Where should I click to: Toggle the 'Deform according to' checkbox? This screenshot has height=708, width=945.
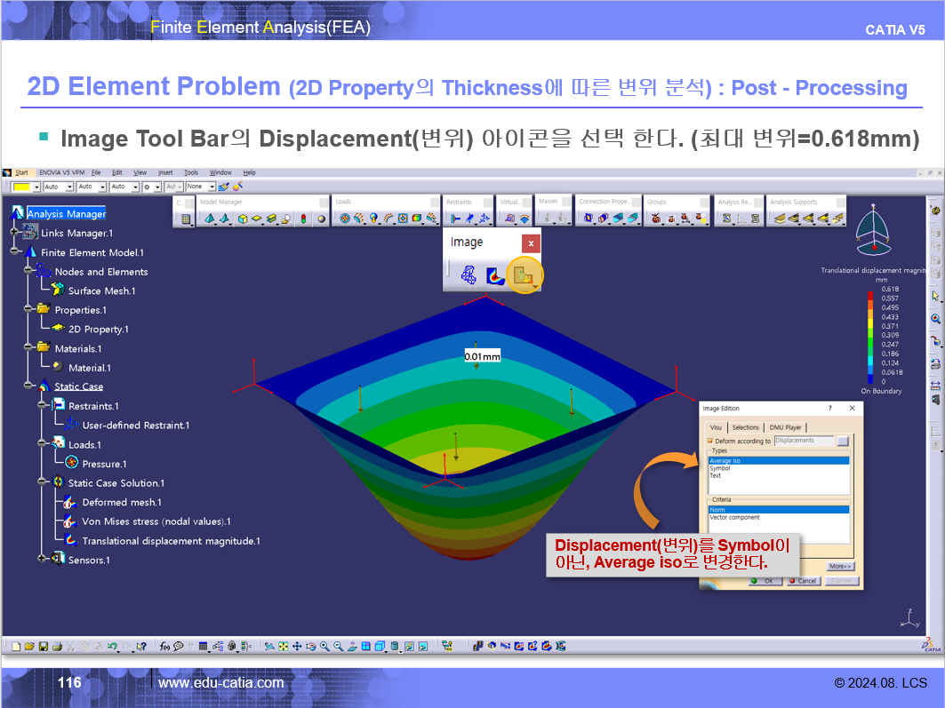tap(709, 441)
